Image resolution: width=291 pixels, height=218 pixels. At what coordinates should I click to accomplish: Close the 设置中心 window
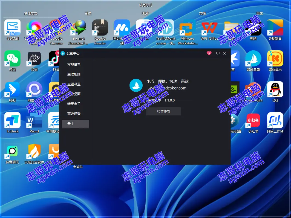tap(225, 53)
